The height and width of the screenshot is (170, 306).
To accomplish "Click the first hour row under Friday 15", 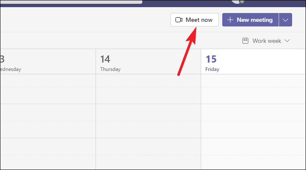I will pyautogui.click(x=253, y=89).
